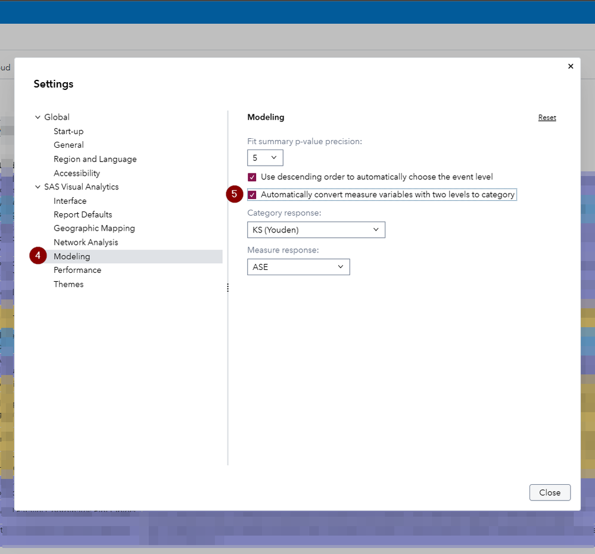Go to Themes settings
Screen dimensions: 595x554
pyautogui.click(x=68, y=284)
